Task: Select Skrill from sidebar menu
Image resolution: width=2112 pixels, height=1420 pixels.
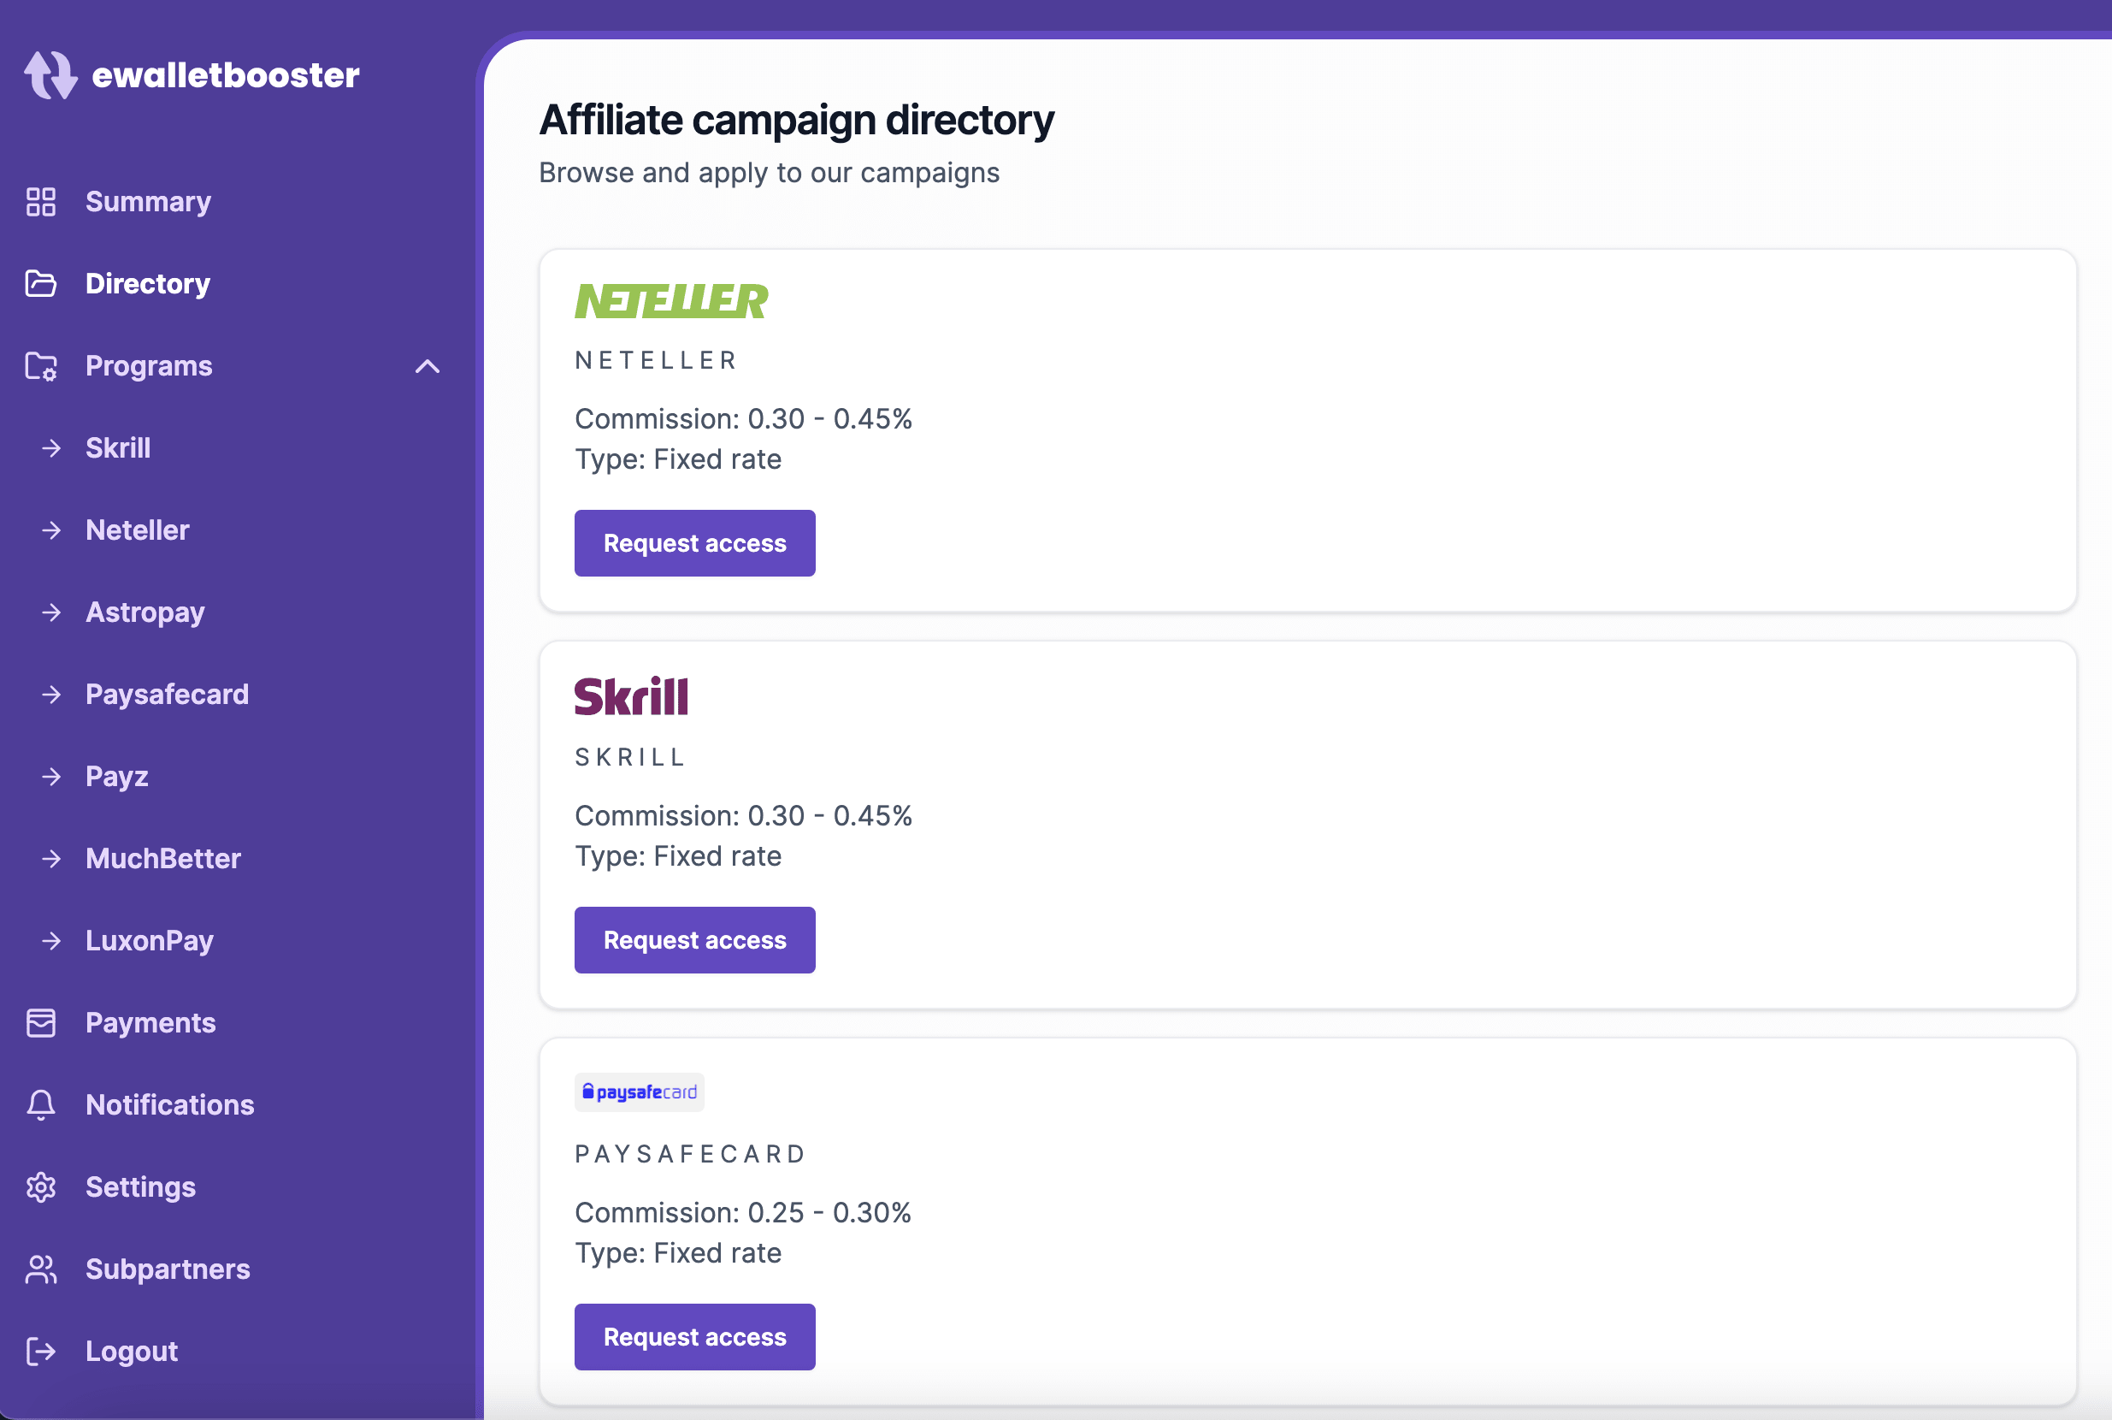Action: point(117,446)
